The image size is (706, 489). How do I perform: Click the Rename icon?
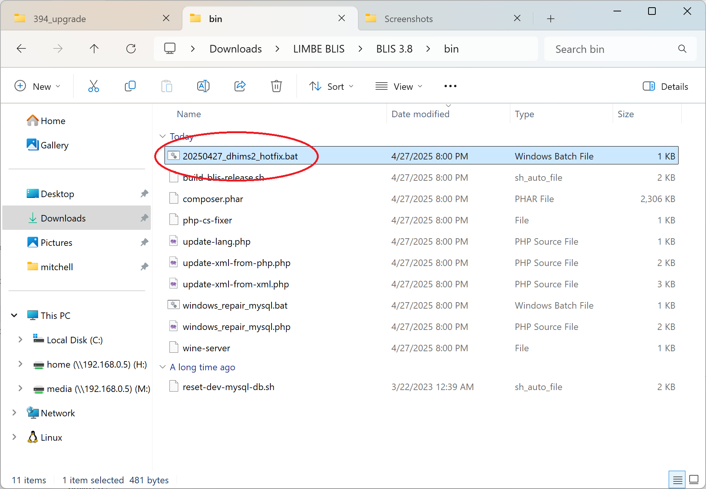point(203,86)
